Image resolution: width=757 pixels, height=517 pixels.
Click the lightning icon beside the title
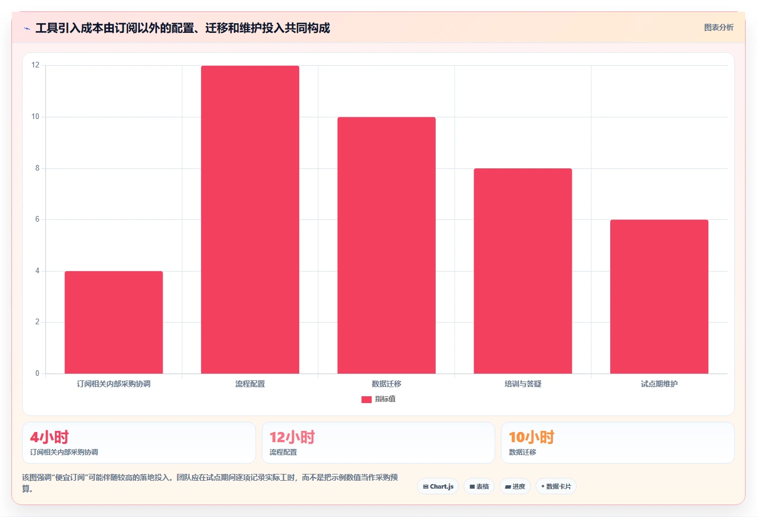(x=27, y=28)
